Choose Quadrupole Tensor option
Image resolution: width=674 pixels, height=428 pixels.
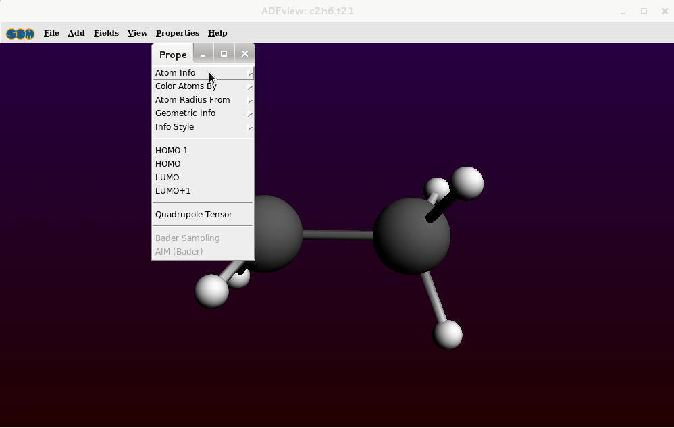pyautogui.click(x=194, y=215)
